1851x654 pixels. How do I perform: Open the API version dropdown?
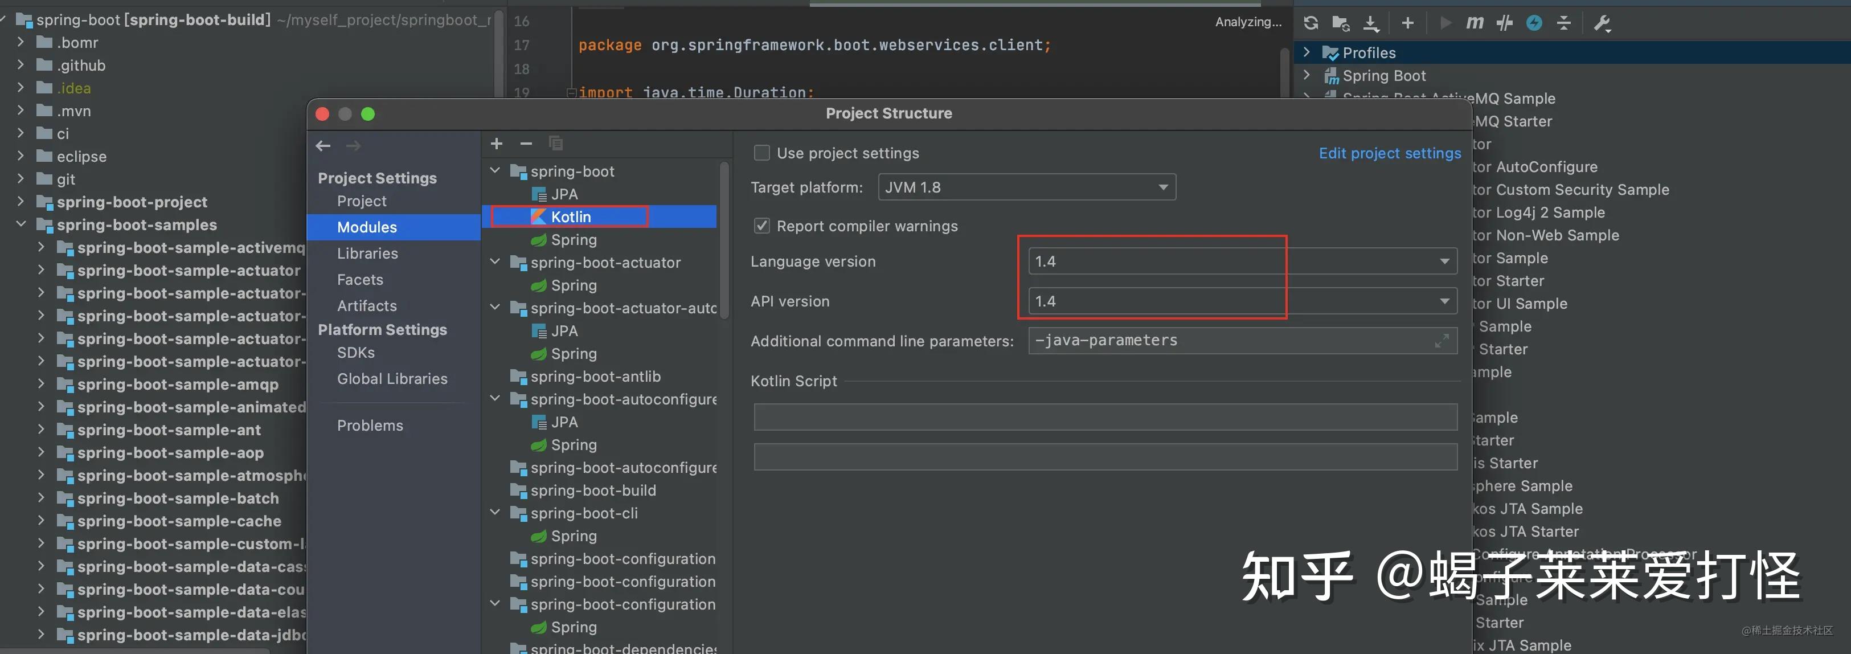point(1242,301)
